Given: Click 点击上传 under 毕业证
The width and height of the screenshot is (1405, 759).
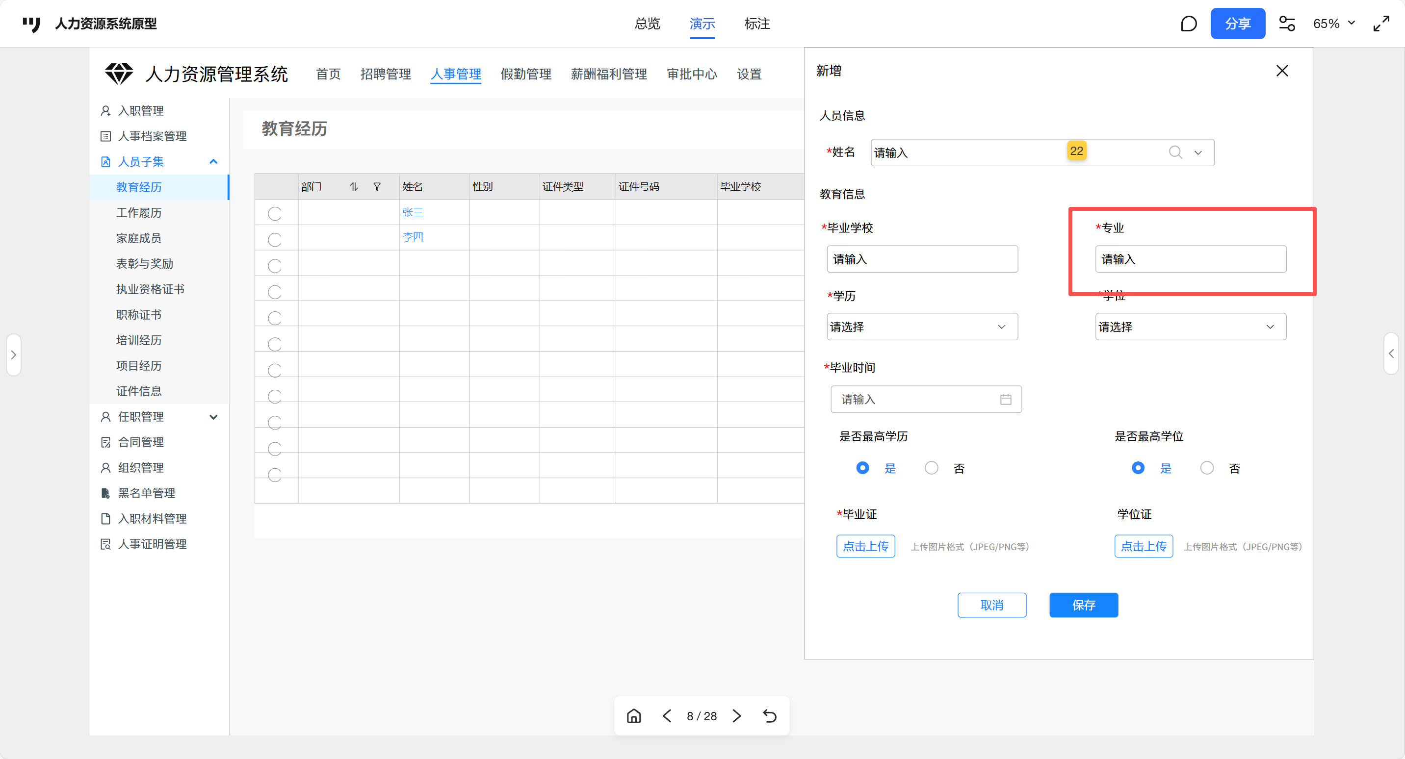Looking at the screenshot, I should point(865,546).
